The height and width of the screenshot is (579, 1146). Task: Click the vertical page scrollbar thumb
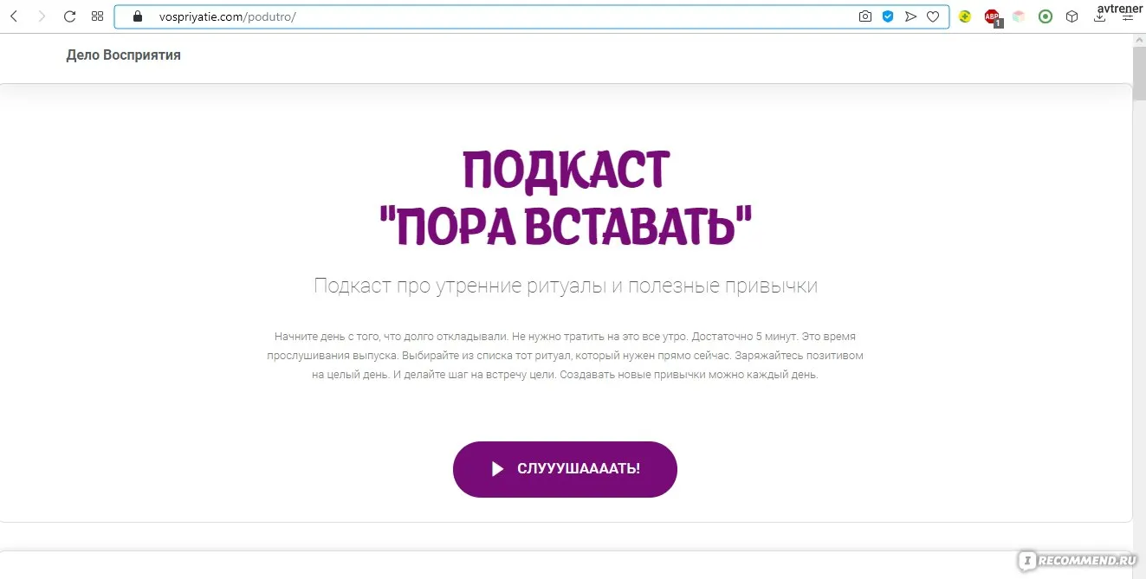[x=1139, y=74]
